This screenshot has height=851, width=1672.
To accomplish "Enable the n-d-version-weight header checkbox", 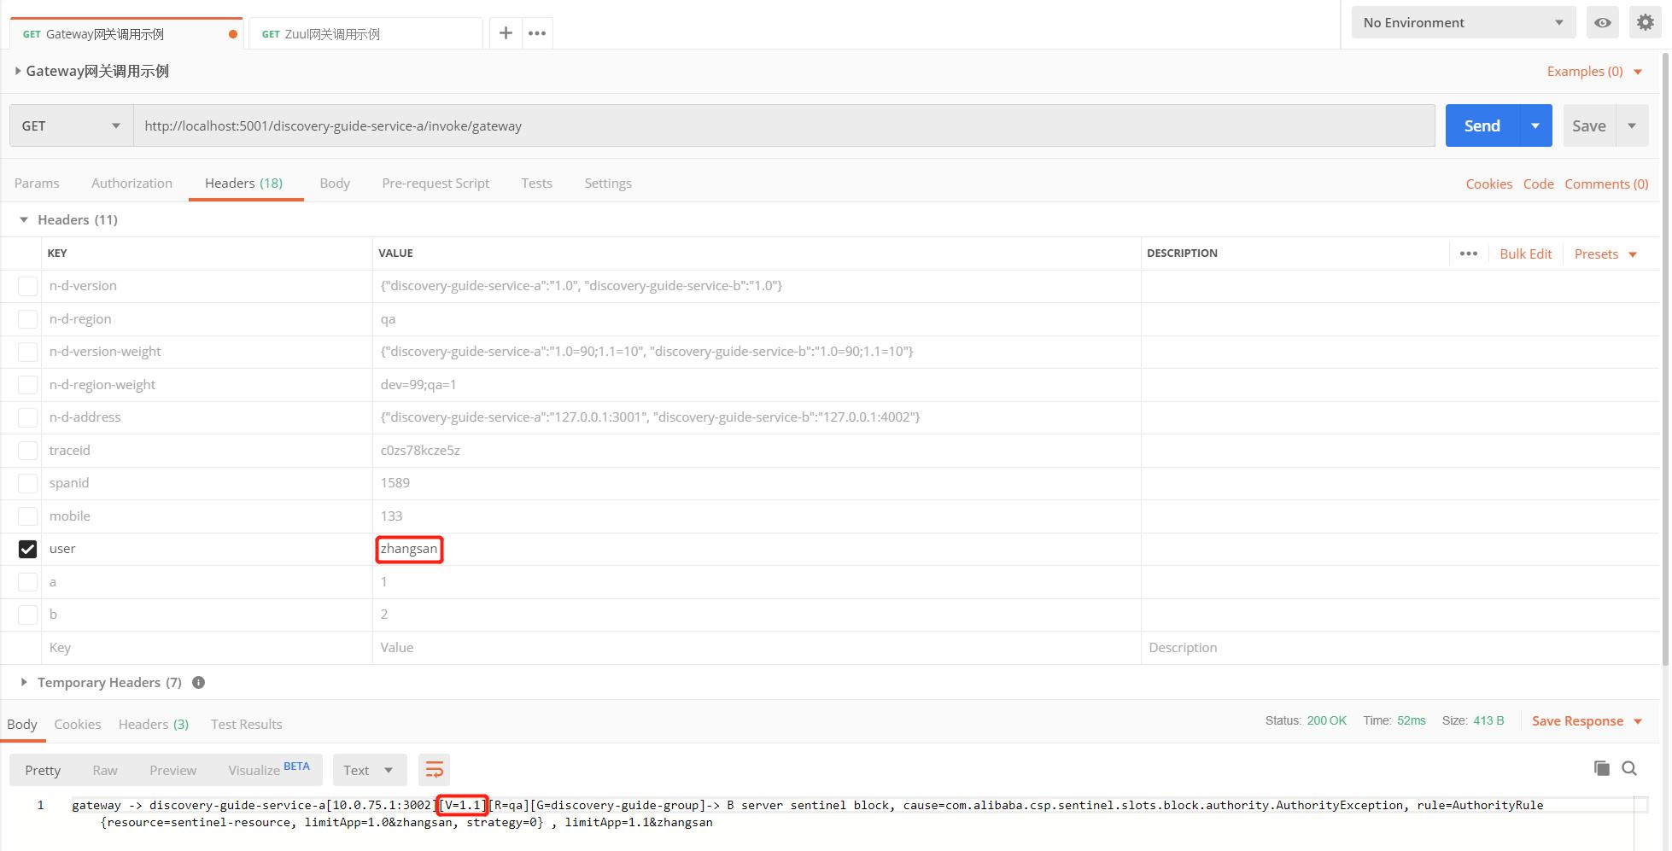I will [x=27, y=352].
